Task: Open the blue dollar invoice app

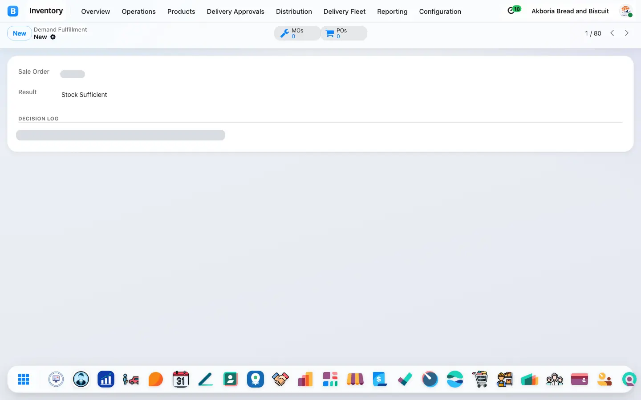Action: click(380, 379)
